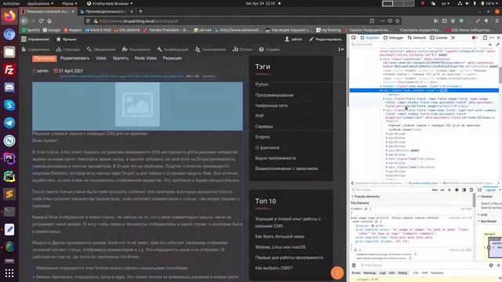Open Telegram from the Ubuntu dock

[9, 123]
